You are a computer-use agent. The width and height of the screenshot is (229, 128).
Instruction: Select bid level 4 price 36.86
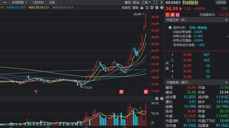pyautogui.click(x=187, y=71)
